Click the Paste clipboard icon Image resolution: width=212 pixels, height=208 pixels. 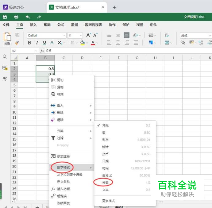tap(7, 37)
